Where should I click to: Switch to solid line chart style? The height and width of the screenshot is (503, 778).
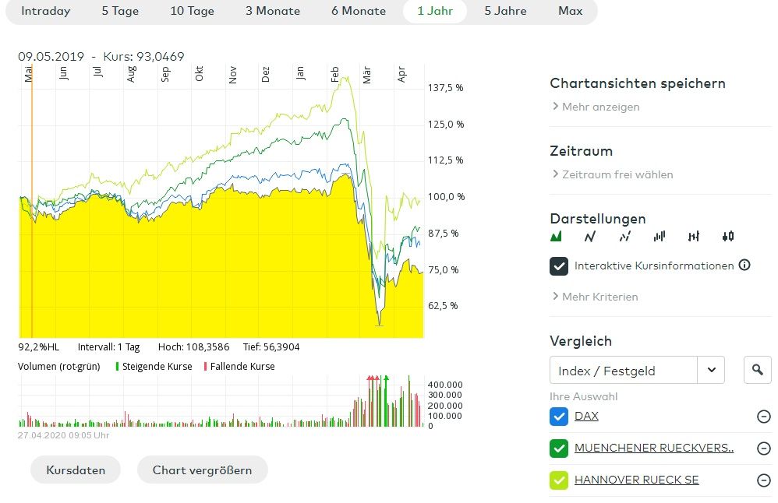pos(590,237)
